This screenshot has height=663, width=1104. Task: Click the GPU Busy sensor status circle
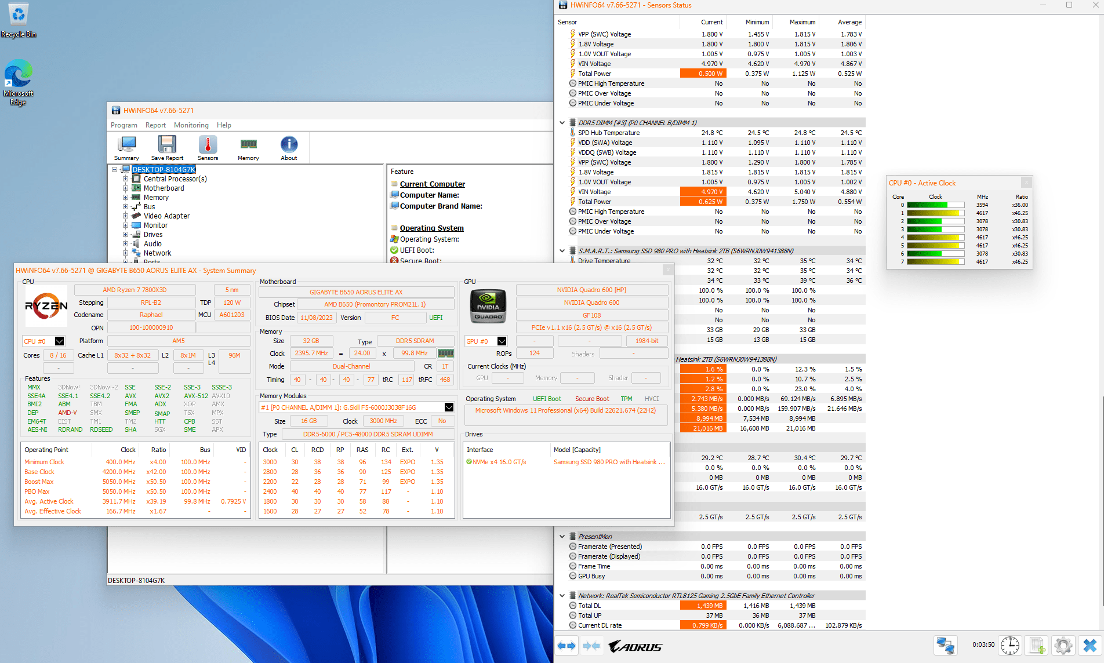(573, 576)
